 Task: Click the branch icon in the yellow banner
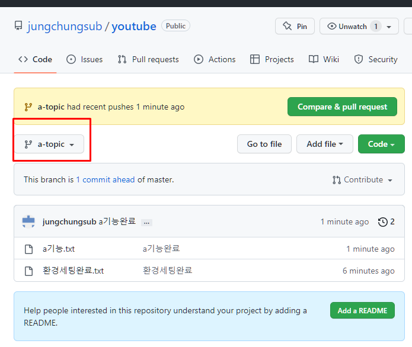click(x=28, y=107)
